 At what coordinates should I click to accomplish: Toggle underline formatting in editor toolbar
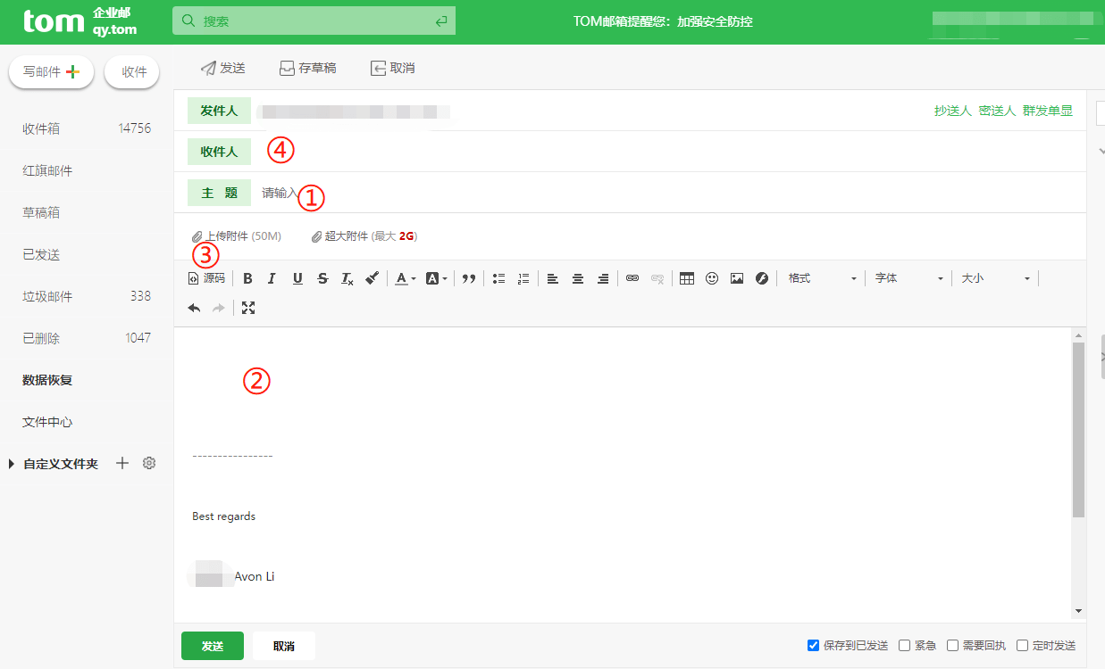click(297, 278)
